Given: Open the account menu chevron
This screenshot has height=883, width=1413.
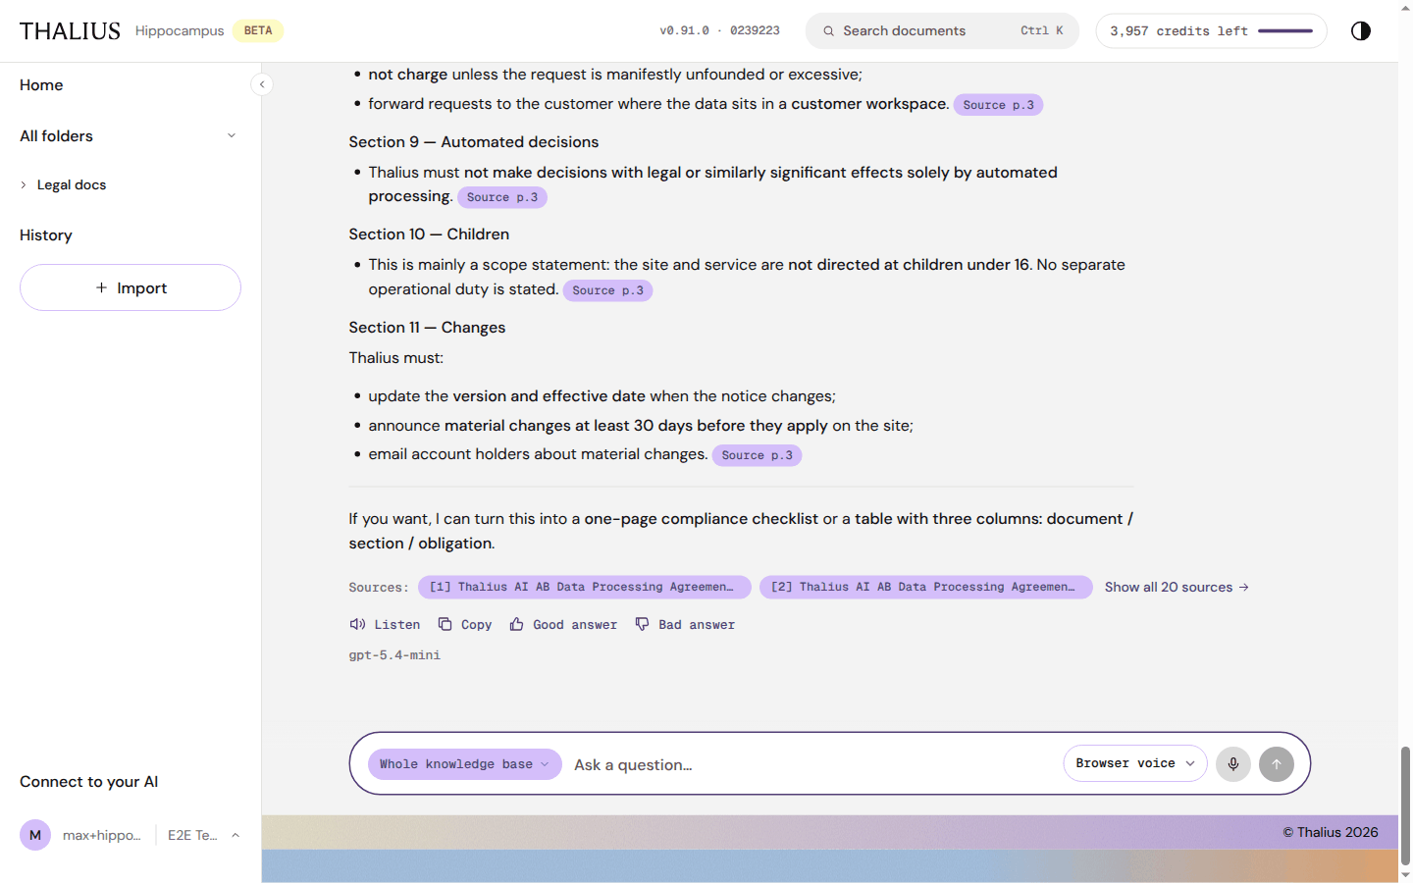Looking at the screenshot, I should click(235, 835).
